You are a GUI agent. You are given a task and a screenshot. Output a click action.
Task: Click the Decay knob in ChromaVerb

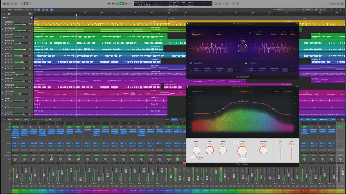coord(242,151)
